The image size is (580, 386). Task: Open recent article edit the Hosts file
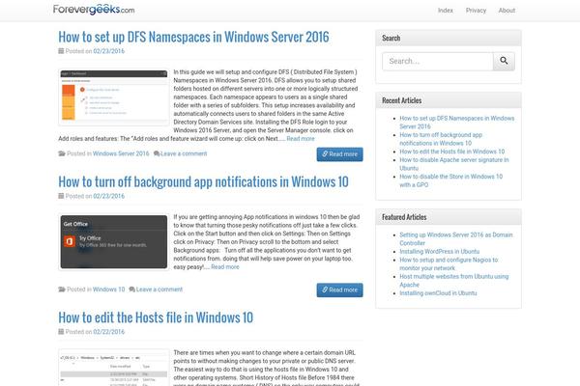452,152
